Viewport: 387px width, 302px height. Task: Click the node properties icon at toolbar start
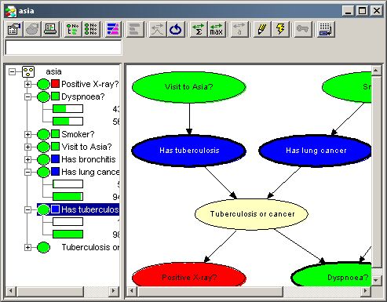coord(14,29)
